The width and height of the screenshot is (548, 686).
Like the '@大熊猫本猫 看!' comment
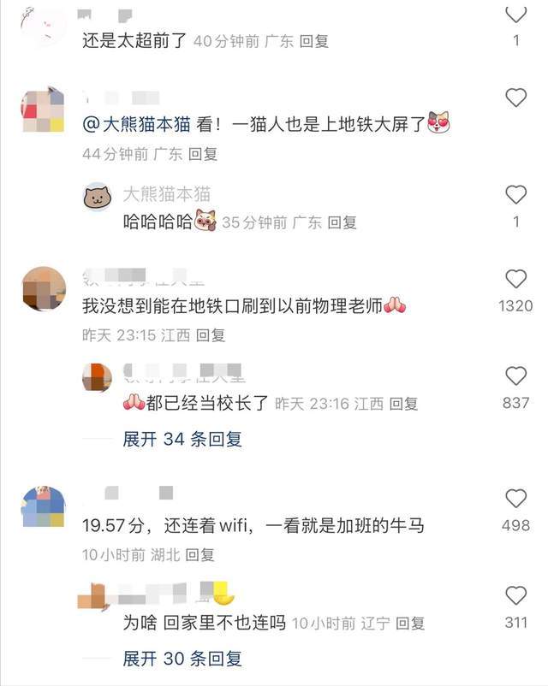pyautogui.click(x=515, y=98)
